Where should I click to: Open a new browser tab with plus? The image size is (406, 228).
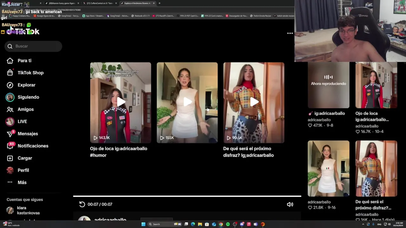click(159, 3)
